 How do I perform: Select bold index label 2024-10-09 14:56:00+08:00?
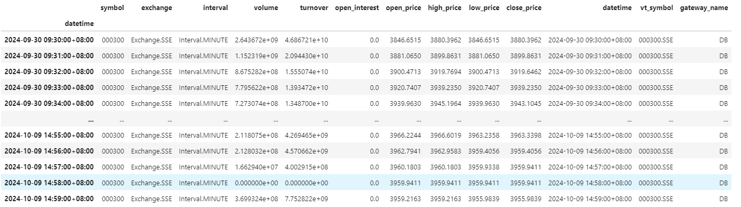coord(49,151)
